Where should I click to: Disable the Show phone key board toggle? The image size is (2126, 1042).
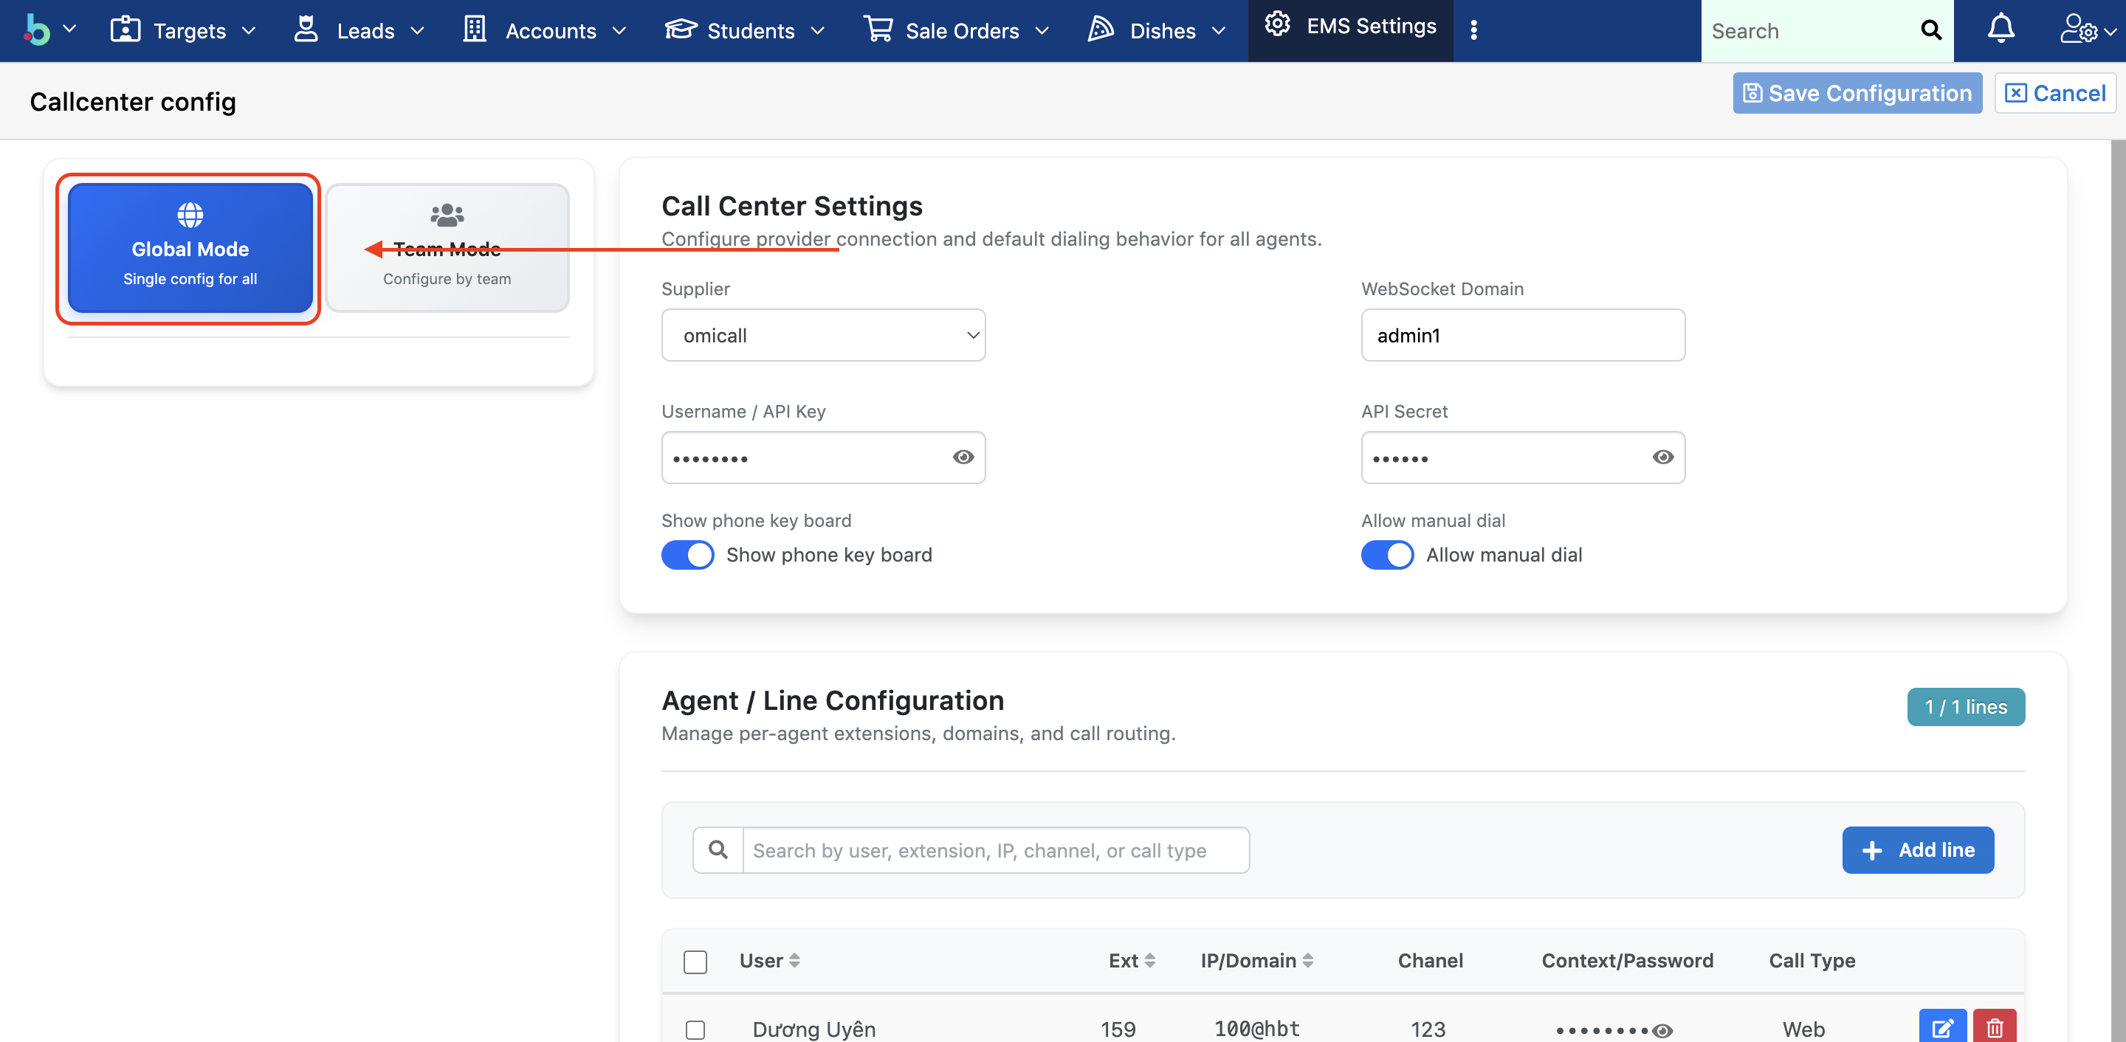(687, 554)
